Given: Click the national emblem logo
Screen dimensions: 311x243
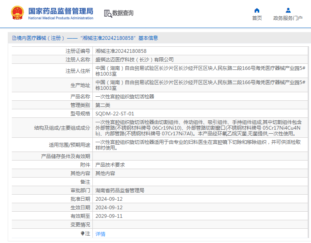Looking at the screenshot, I should pos(18,13).
